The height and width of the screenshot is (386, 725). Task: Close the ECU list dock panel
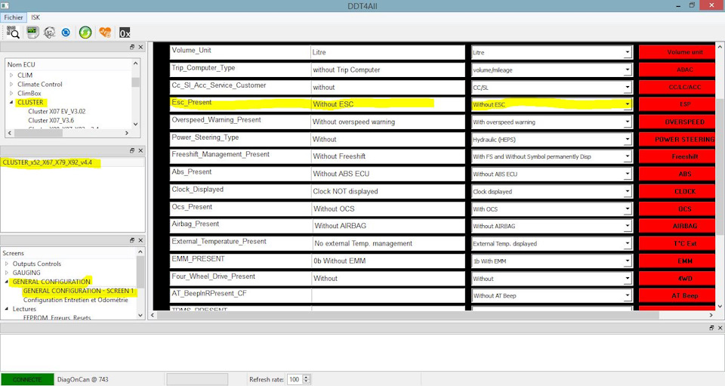point(140,47)
